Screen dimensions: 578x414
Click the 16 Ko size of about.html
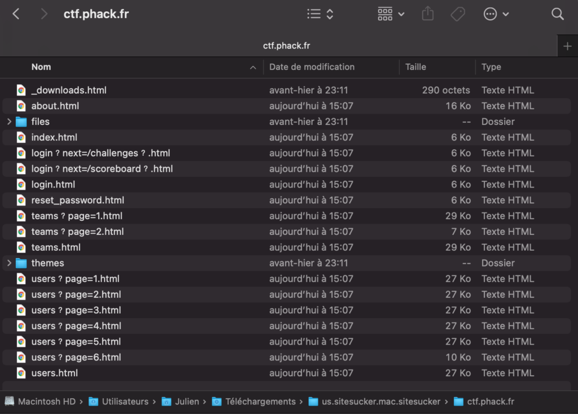pyautogui.click(x=458, y=106)
